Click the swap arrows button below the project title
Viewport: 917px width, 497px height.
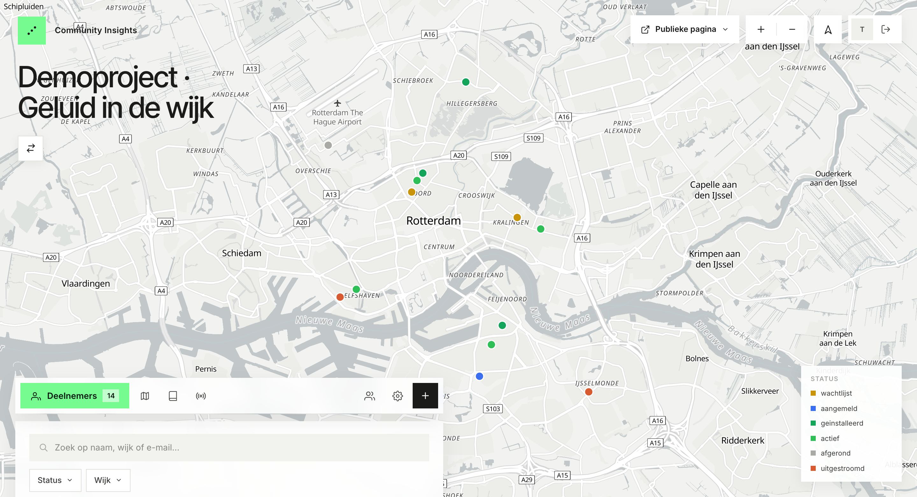31,148
